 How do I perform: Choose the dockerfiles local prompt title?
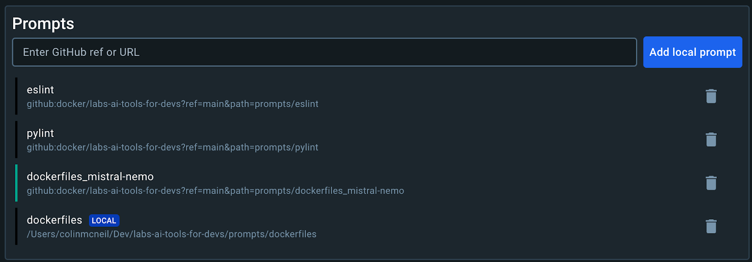tap(55, 220)
